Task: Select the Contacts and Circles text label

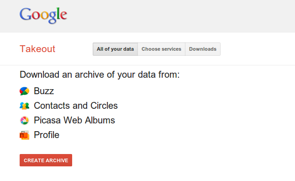Action: [76, 106]
